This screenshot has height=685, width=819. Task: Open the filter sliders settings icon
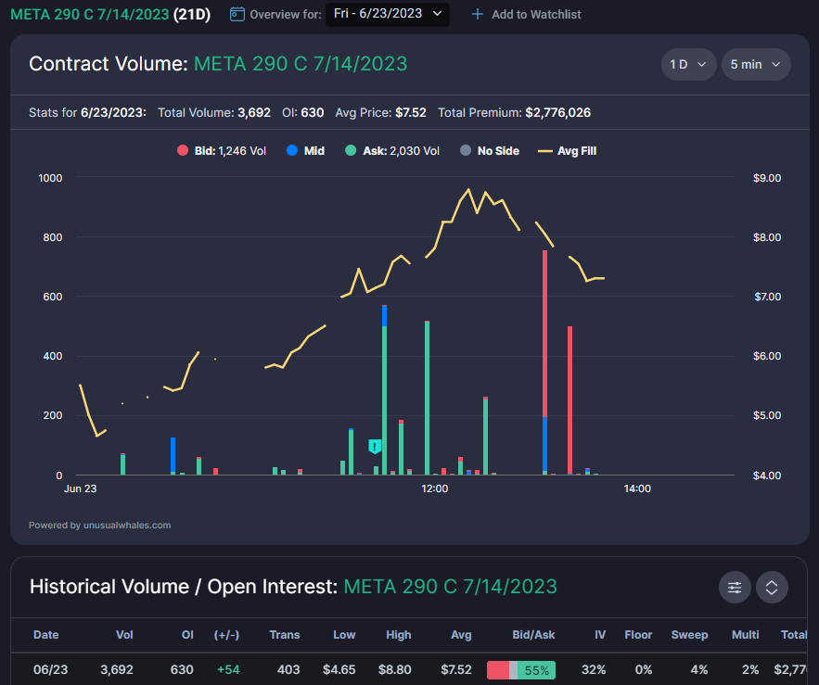point(735,588)
